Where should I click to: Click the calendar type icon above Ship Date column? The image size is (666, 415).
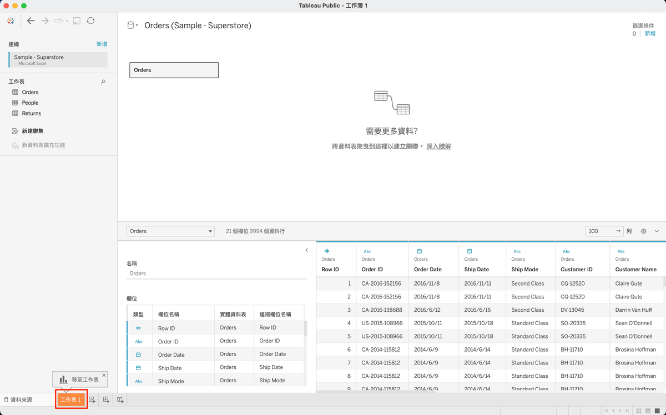click(x=470, y=251)
